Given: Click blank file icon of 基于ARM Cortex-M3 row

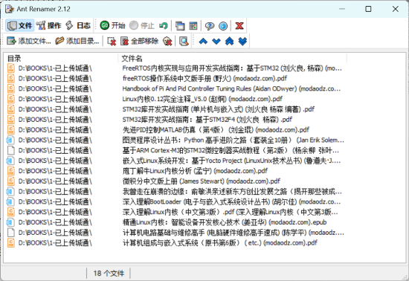Looking at the screenshot, I should [10, 150].
